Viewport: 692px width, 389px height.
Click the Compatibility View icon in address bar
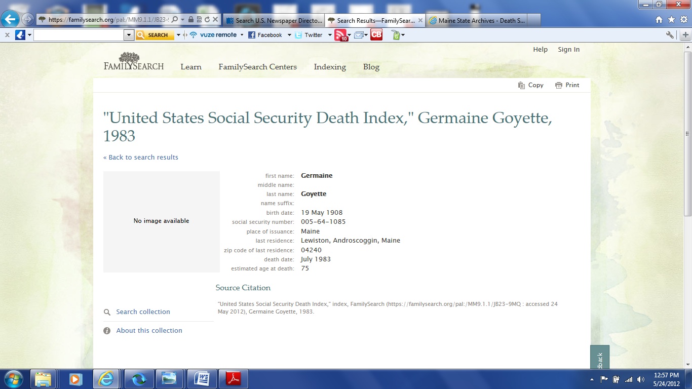[199, 20]
